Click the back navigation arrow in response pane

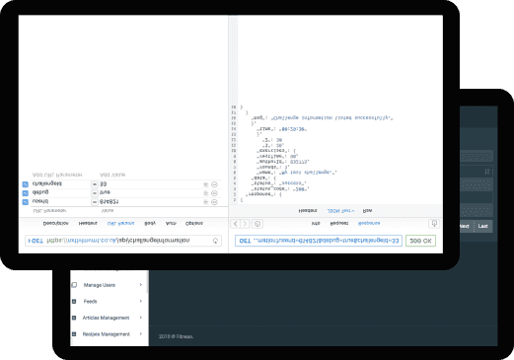tap(236, 224)
